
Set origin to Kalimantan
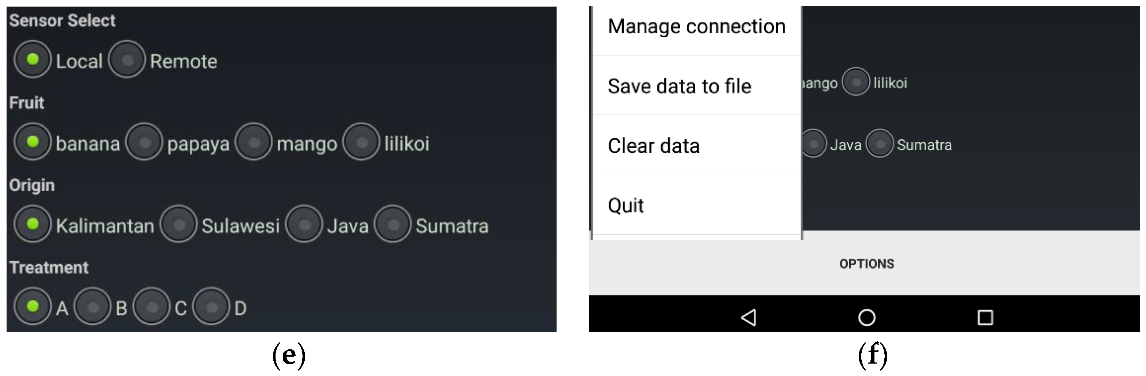pyautogui.click(x=32, y=224)
